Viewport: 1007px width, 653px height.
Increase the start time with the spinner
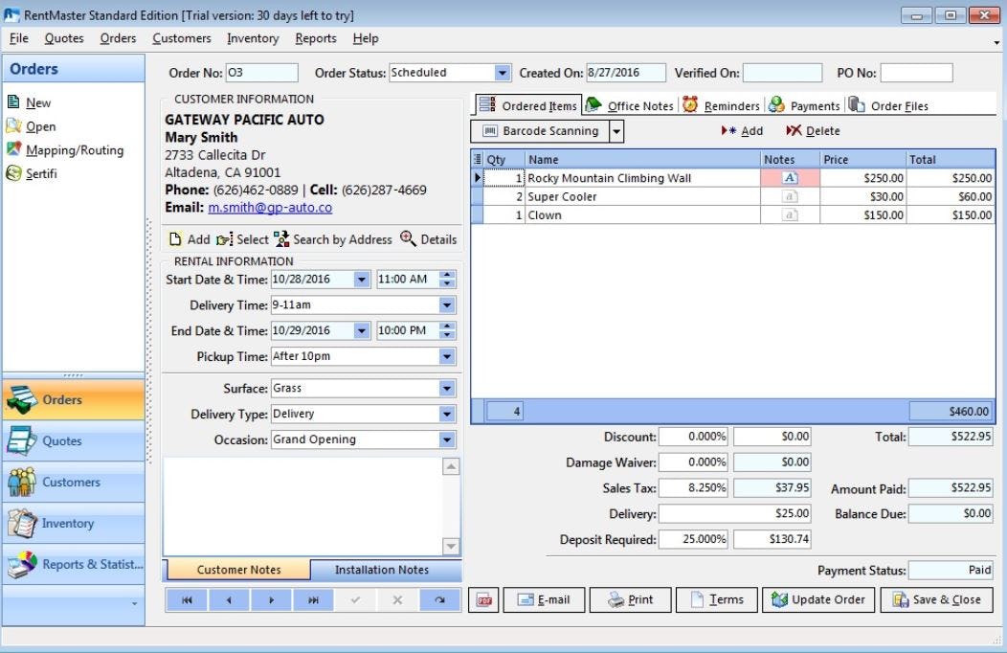coord(447,275)
